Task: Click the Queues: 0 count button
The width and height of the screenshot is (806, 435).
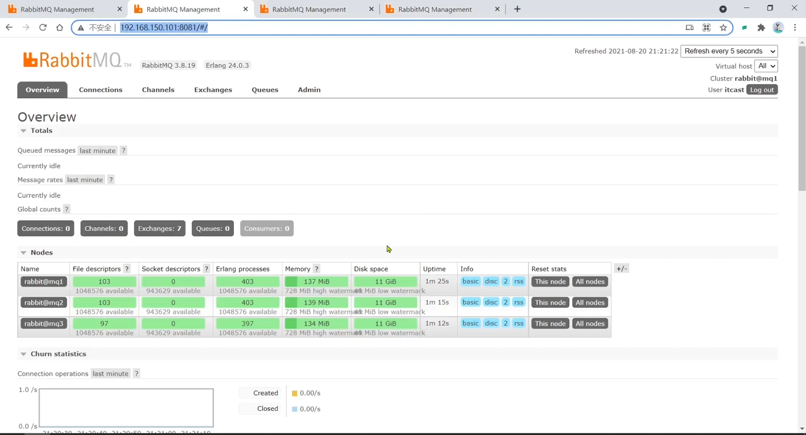Action: pos(213,229)
